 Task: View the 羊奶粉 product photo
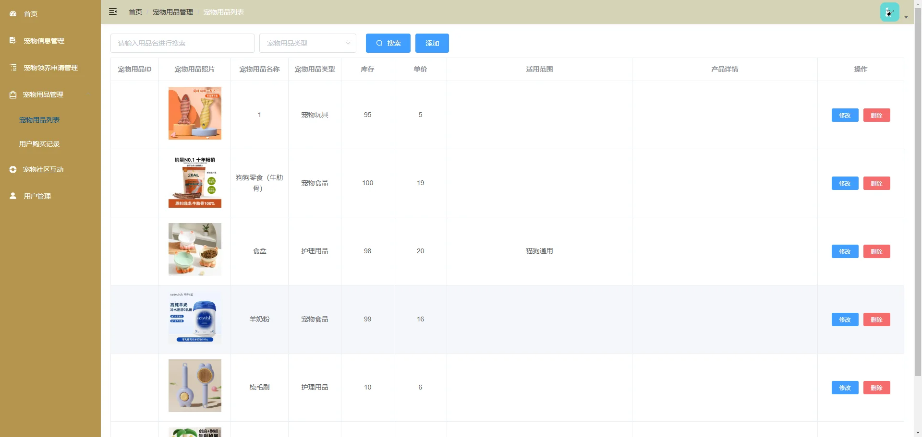195,318
